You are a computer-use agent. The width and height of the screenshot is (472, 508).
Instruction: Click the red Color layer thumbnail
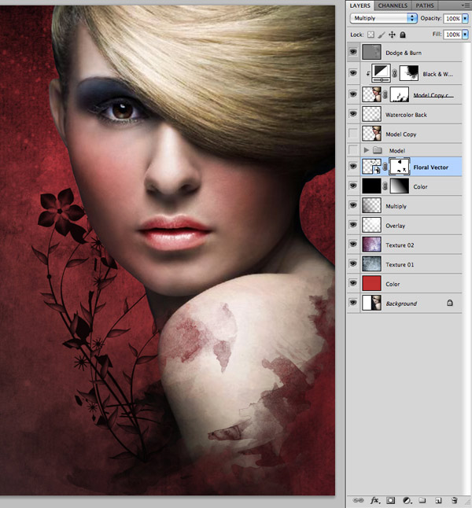tap(371, 283)
